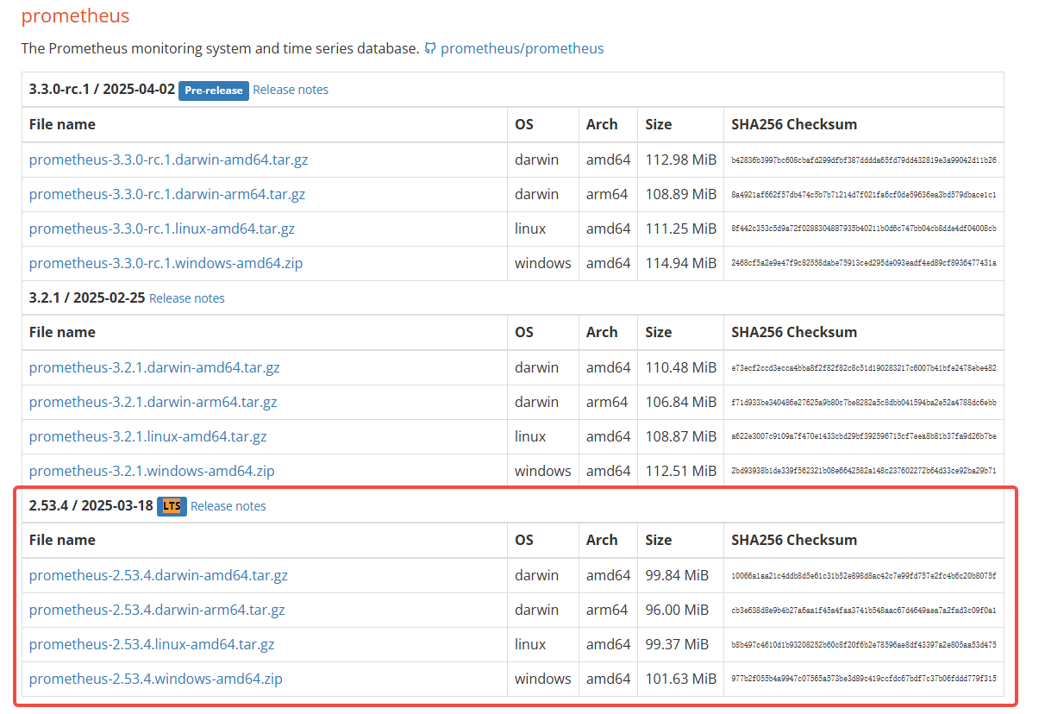Download prometheus-3.3.0-rc.1.windows-amd64.zip
Image resolution: width=1045 pixels, height=714 pixels.
pos(166,263)
